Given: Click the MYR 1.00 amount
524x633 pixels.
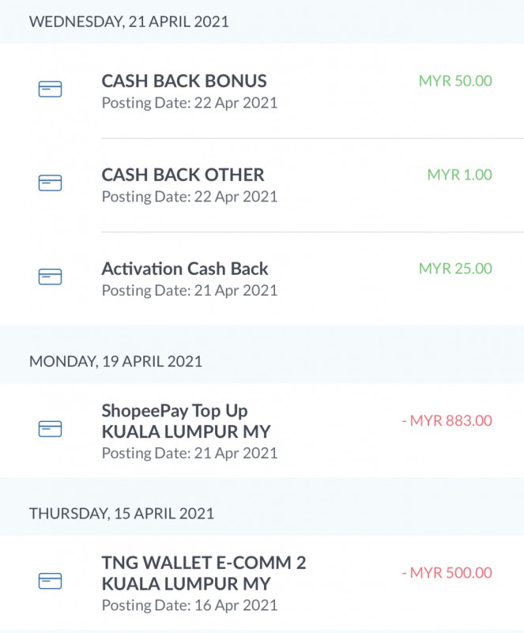Looking at the screenshot, I should coord(459,175).
